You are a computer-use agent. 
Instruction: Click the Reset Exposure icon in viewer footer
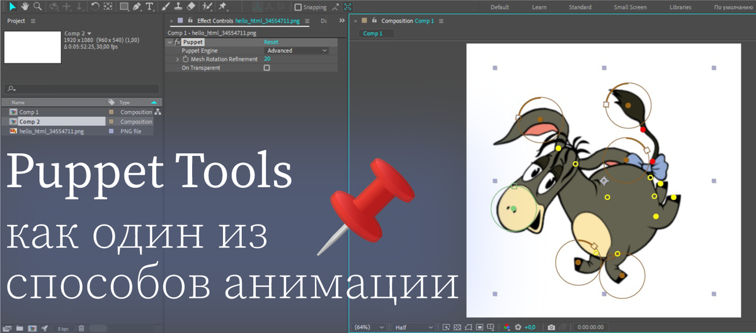[x=518, y=327]
